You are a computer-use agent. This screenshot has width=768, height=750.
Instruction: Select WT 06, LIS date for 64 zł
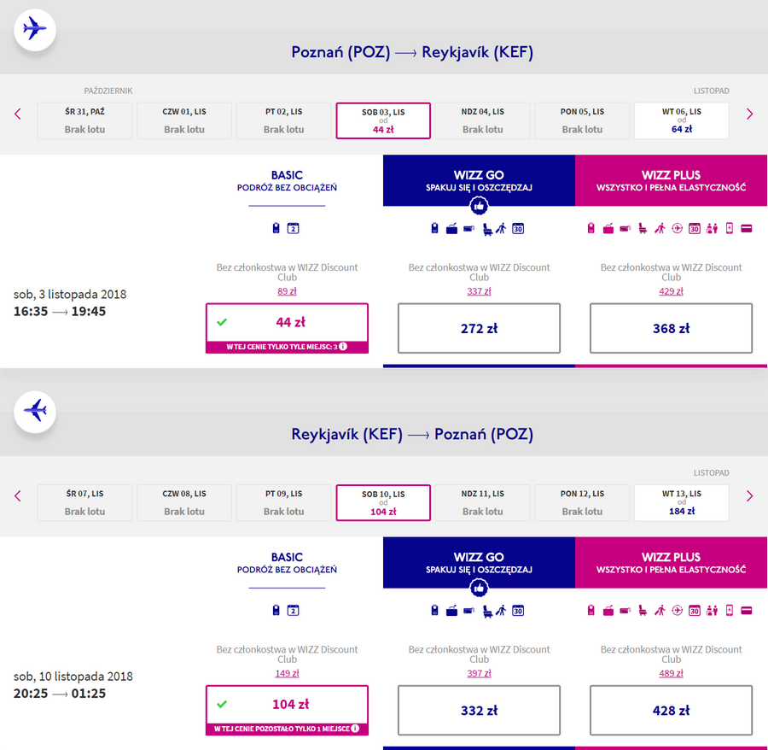681,120
